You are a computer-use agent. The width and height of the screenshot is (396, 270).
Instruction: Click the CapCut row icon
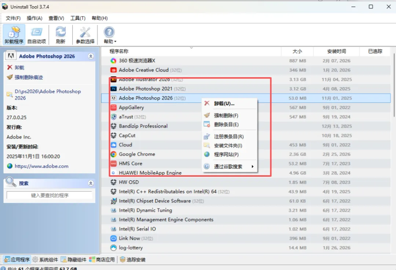(x=113, y=136)
